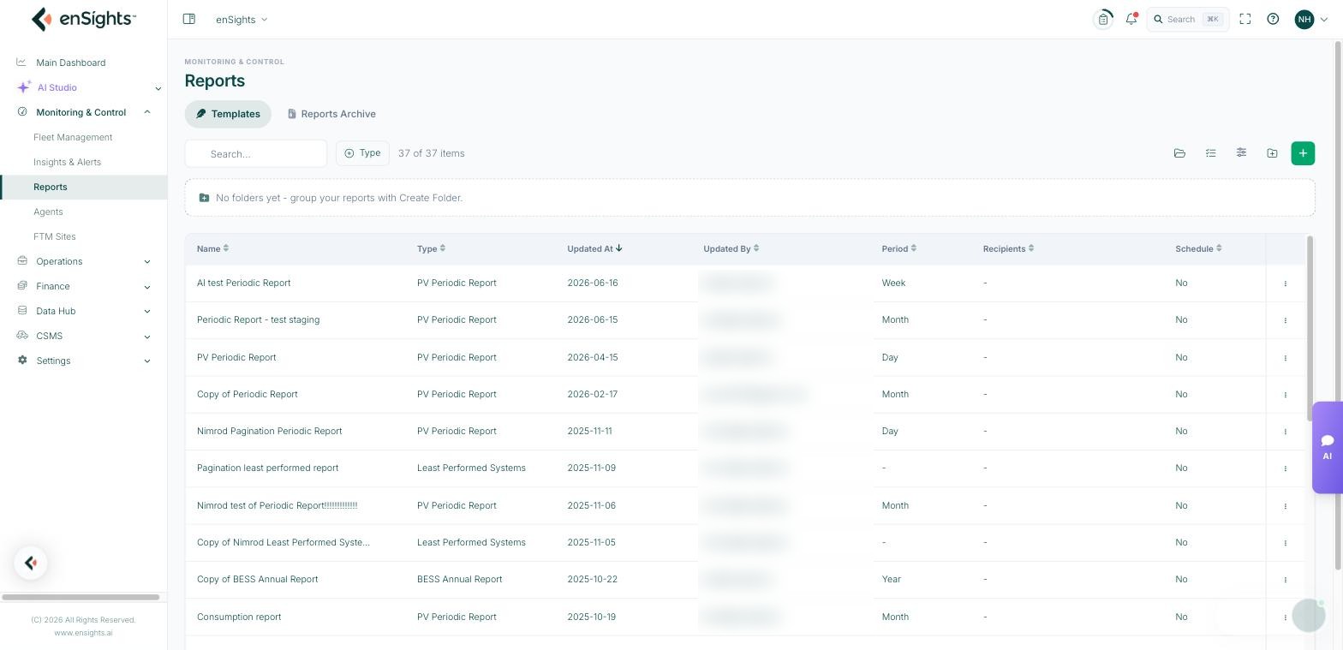Expand the Data Hub section
1343x650 pixels.
point(147,312)
